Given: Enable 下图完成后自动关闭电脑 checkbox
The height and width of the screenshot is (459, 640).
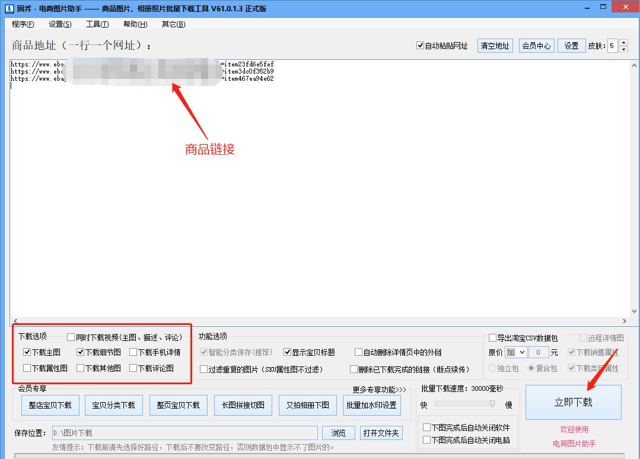Looking at the screenshot, I should click(427, 440).
